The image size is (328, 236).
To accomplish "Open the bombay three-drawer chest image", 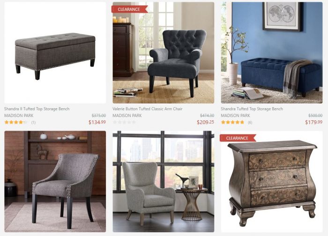I will (x=272, y=181).
